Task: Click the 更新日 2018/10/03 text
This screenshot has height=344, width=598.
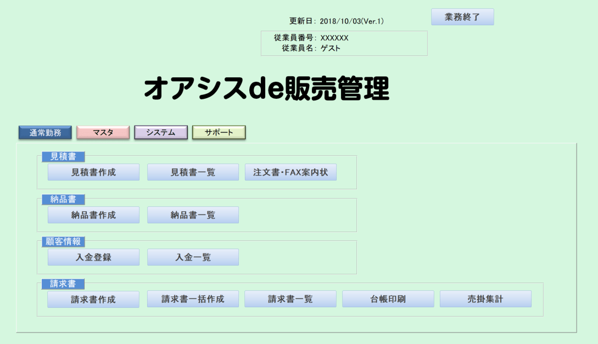Action: pyautogui.click(x=337, y=21)
